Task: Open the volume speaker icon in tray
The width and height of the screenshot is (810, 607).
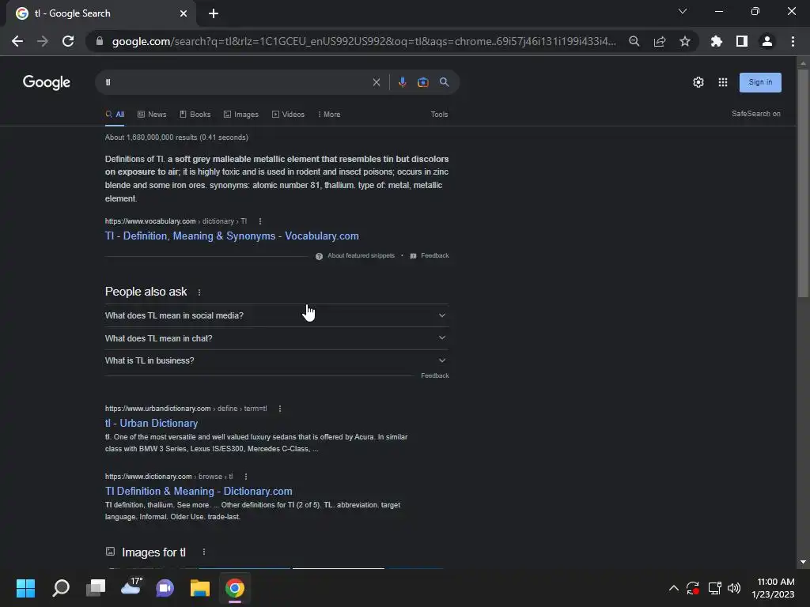Action: (734, 588)
